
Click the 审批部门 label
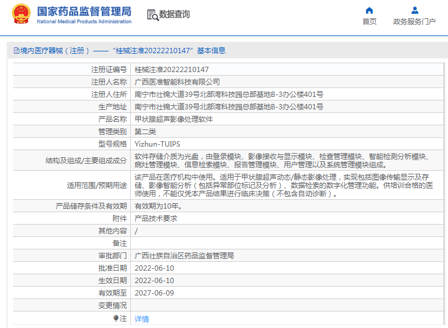[112, 256]
